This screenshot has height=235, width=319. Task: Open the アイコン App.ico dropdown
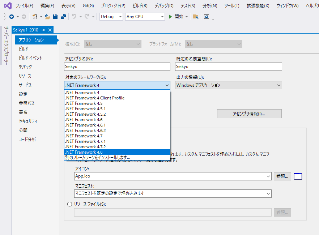[x=268, y=176]
